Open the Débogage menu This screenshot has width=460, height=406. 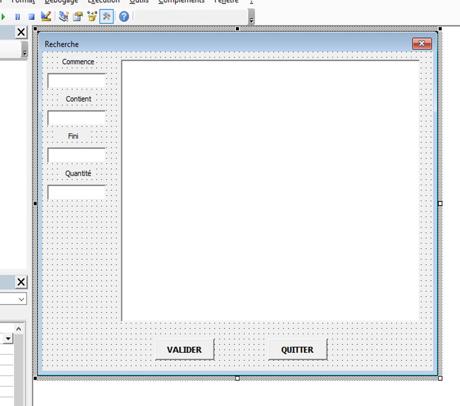click(x=61, y=1)
